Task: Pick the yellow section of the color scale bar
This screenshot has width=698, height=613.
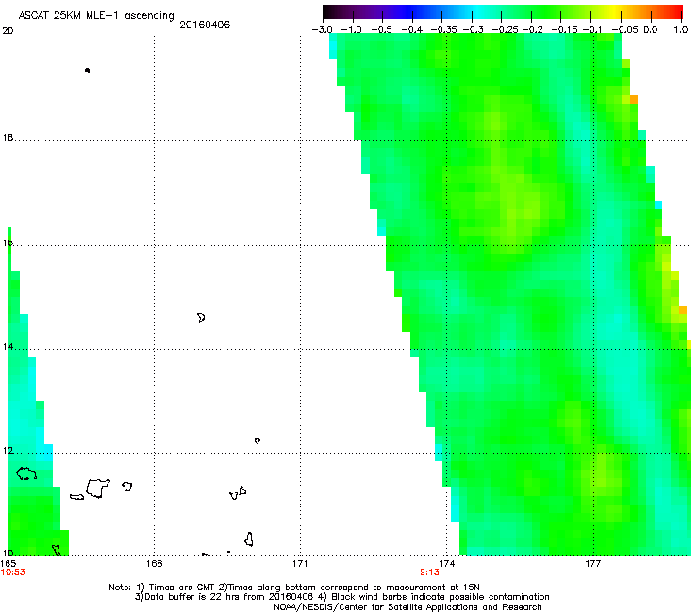Action: [617, 11]
